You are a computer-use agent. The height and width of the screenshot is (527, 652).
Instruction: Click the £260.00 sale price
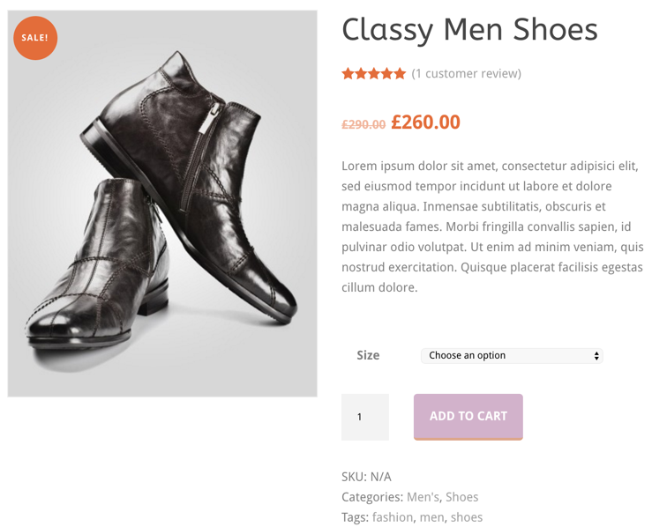click(425, 122)
